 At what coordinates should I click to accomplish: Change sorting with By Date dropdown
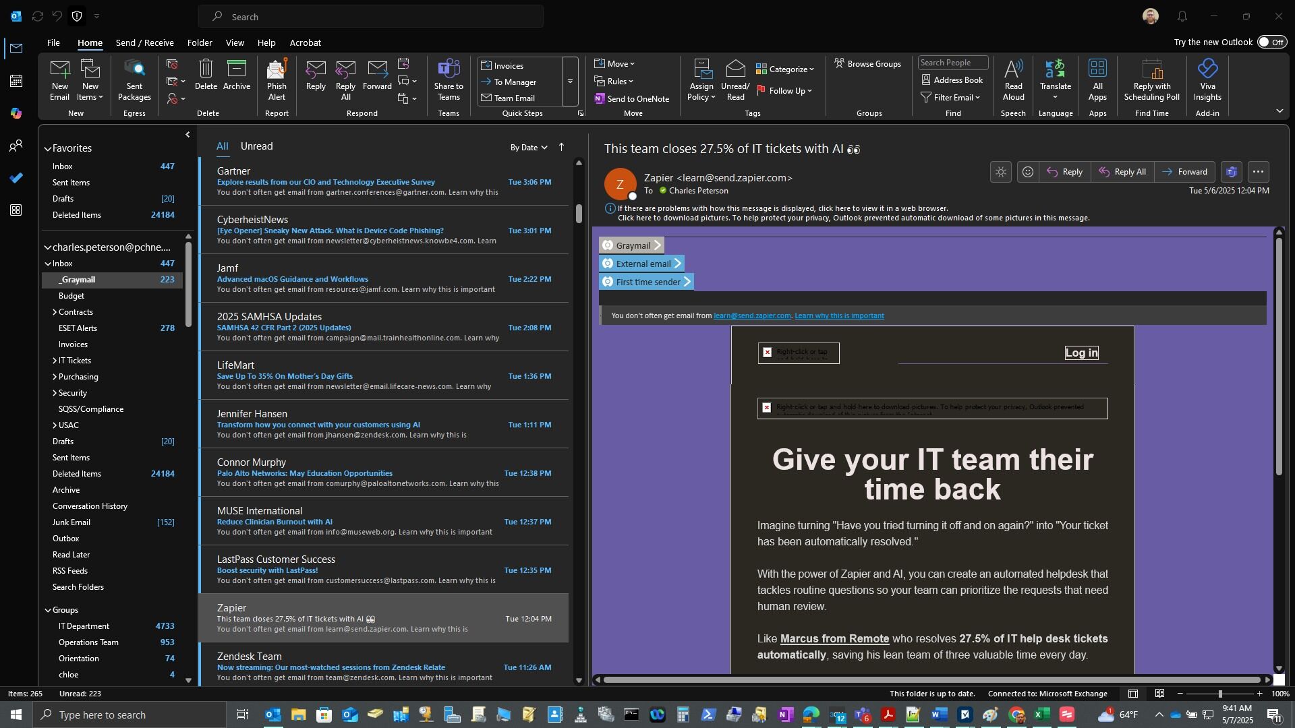529,147
